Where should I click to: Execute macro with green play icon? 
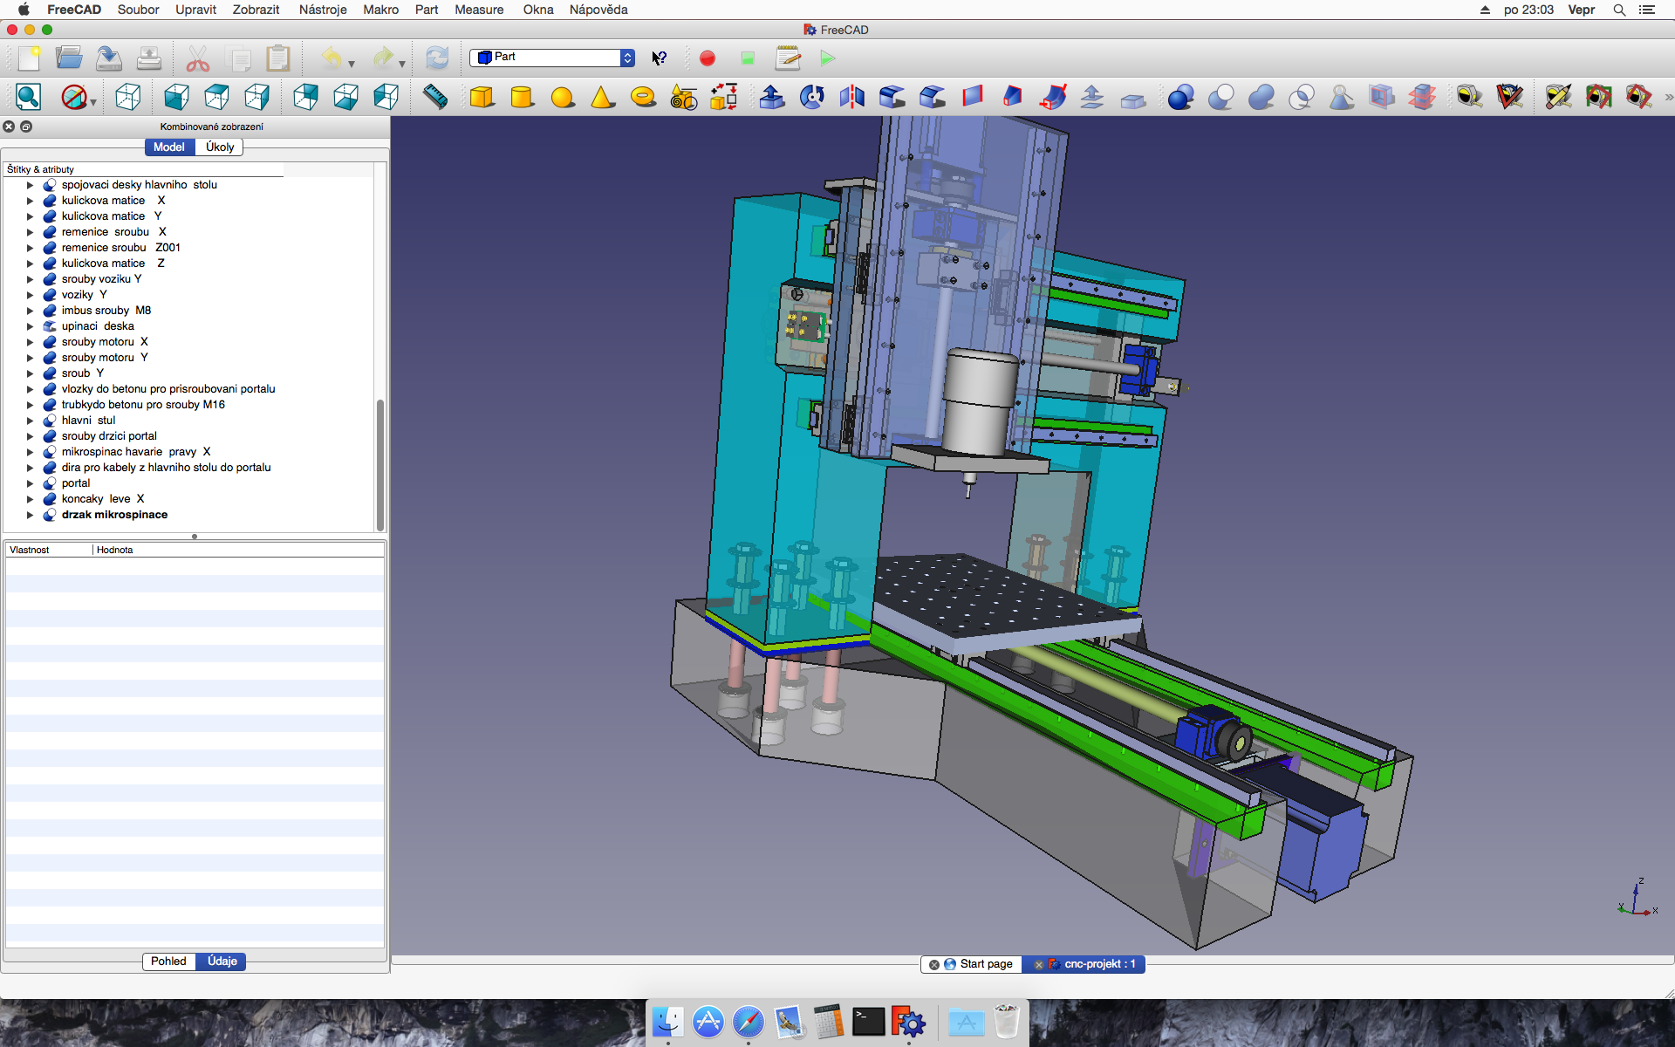[x=828, y=58]
